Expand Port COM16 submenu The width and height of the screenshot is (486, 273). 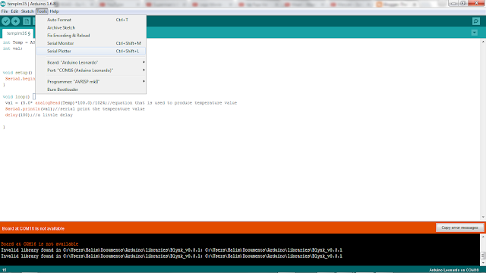[x=90, y=71]
